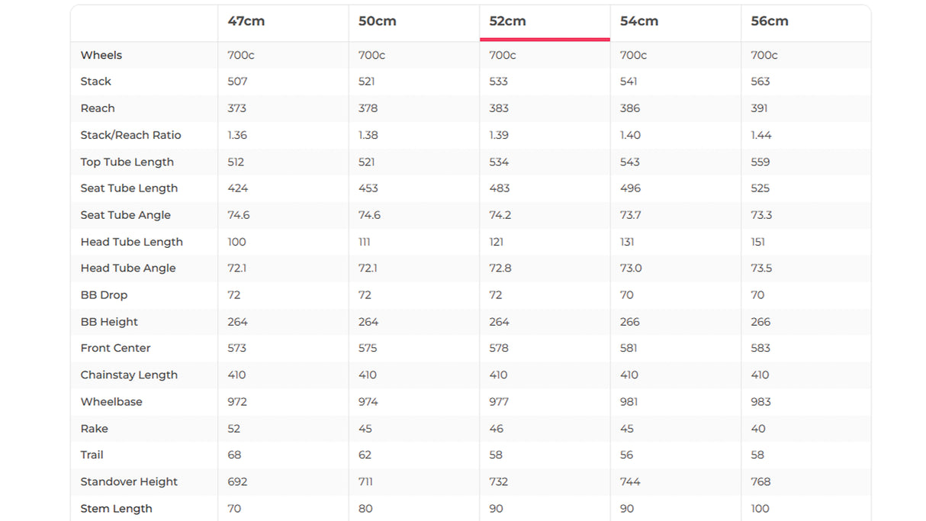The image size is (926, 521).
Task: Click the Standover Height row label
Action: click(x=129, y=481)
